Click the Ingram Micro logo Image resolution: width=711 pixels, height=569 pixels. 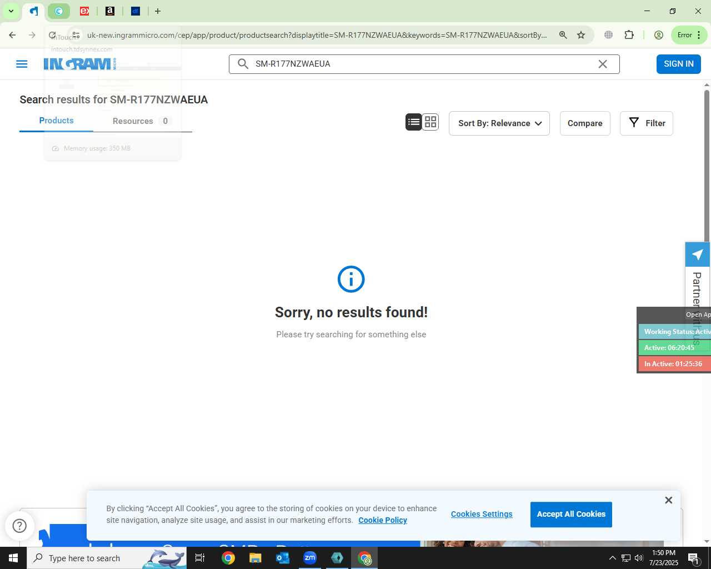pos(80,64)
